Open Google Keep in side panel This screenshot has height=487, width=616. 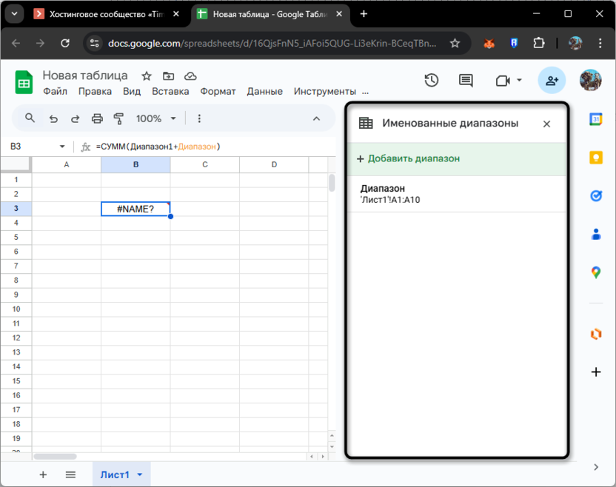[x=596, y=157]
